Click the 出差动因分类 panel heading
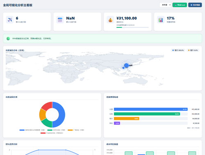The width and height of the screenshot is (205, 155). tap(11, 97)
